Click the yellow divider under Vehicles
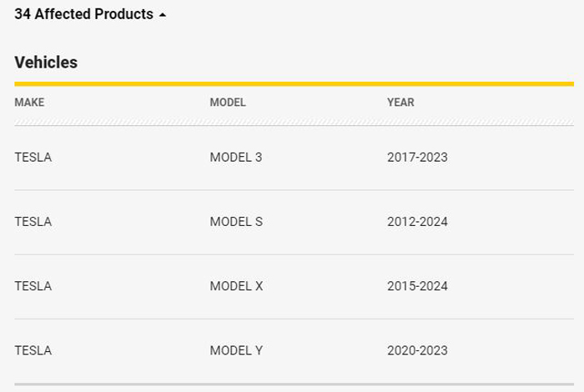The height and width of the screenshot is (392, 584). coord(295,83)
